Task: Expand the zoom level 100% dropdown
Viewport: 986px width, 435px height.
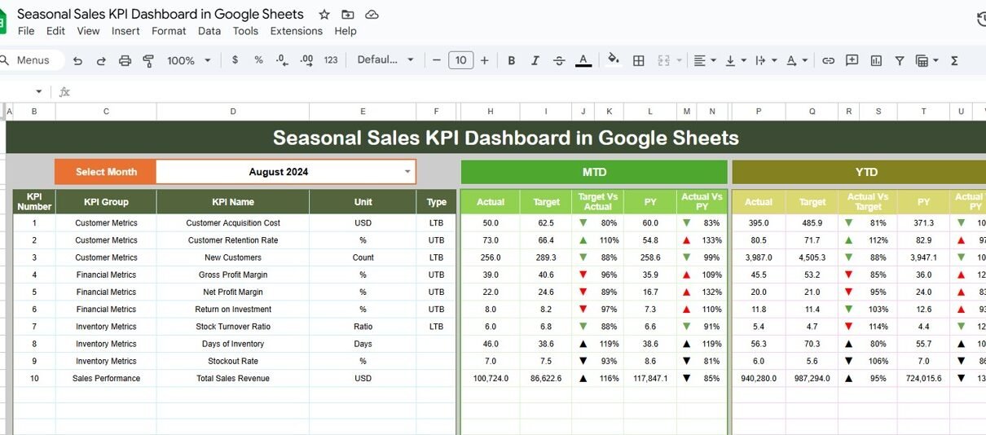Action: tap(189, 60)
